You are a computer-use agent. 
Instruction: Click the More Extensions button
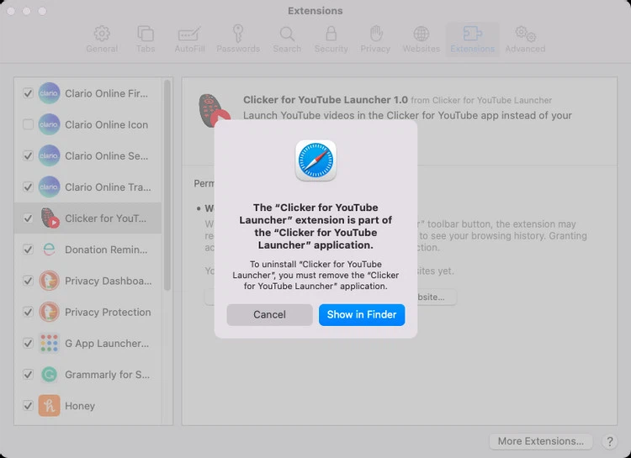click(540, 441)
